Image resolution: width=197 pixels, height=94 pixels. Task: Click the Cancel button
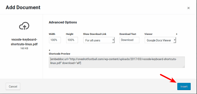[x=13, y=86]
